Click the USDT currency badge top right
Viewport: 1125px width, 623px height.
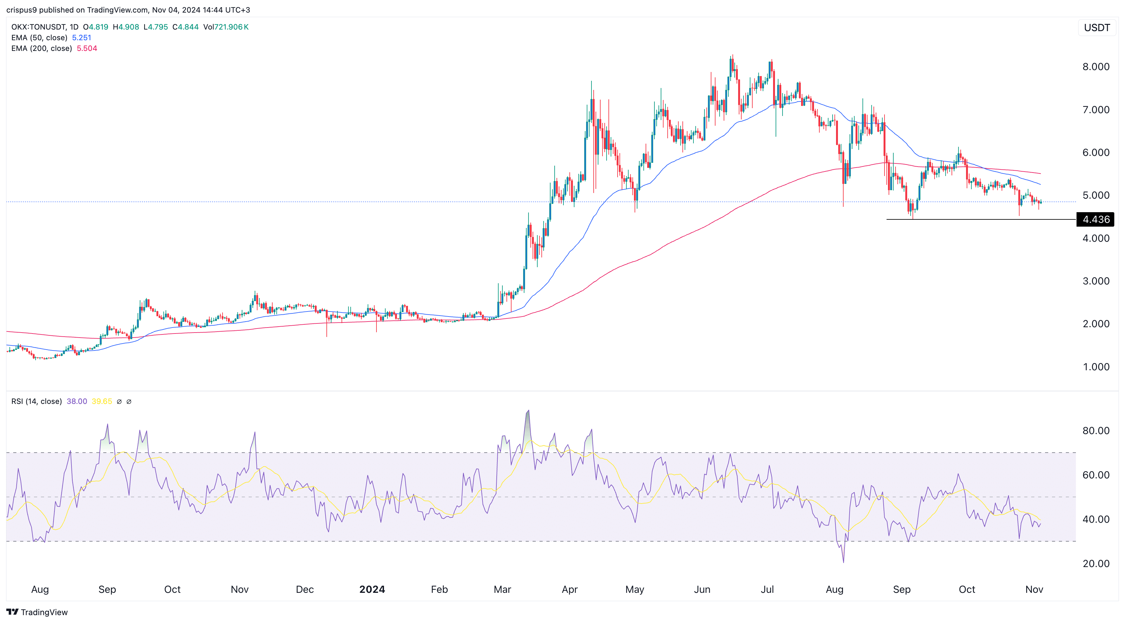(x=1097, y=27)
